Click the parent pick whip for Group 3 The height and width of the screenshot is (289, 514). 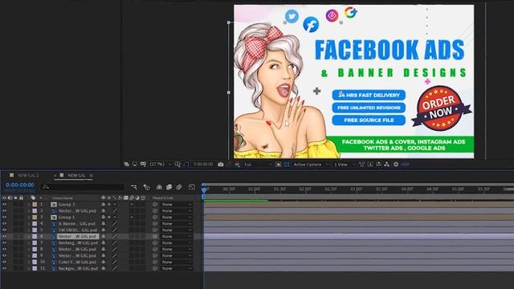pyautogui.click(x=155, y=205)
